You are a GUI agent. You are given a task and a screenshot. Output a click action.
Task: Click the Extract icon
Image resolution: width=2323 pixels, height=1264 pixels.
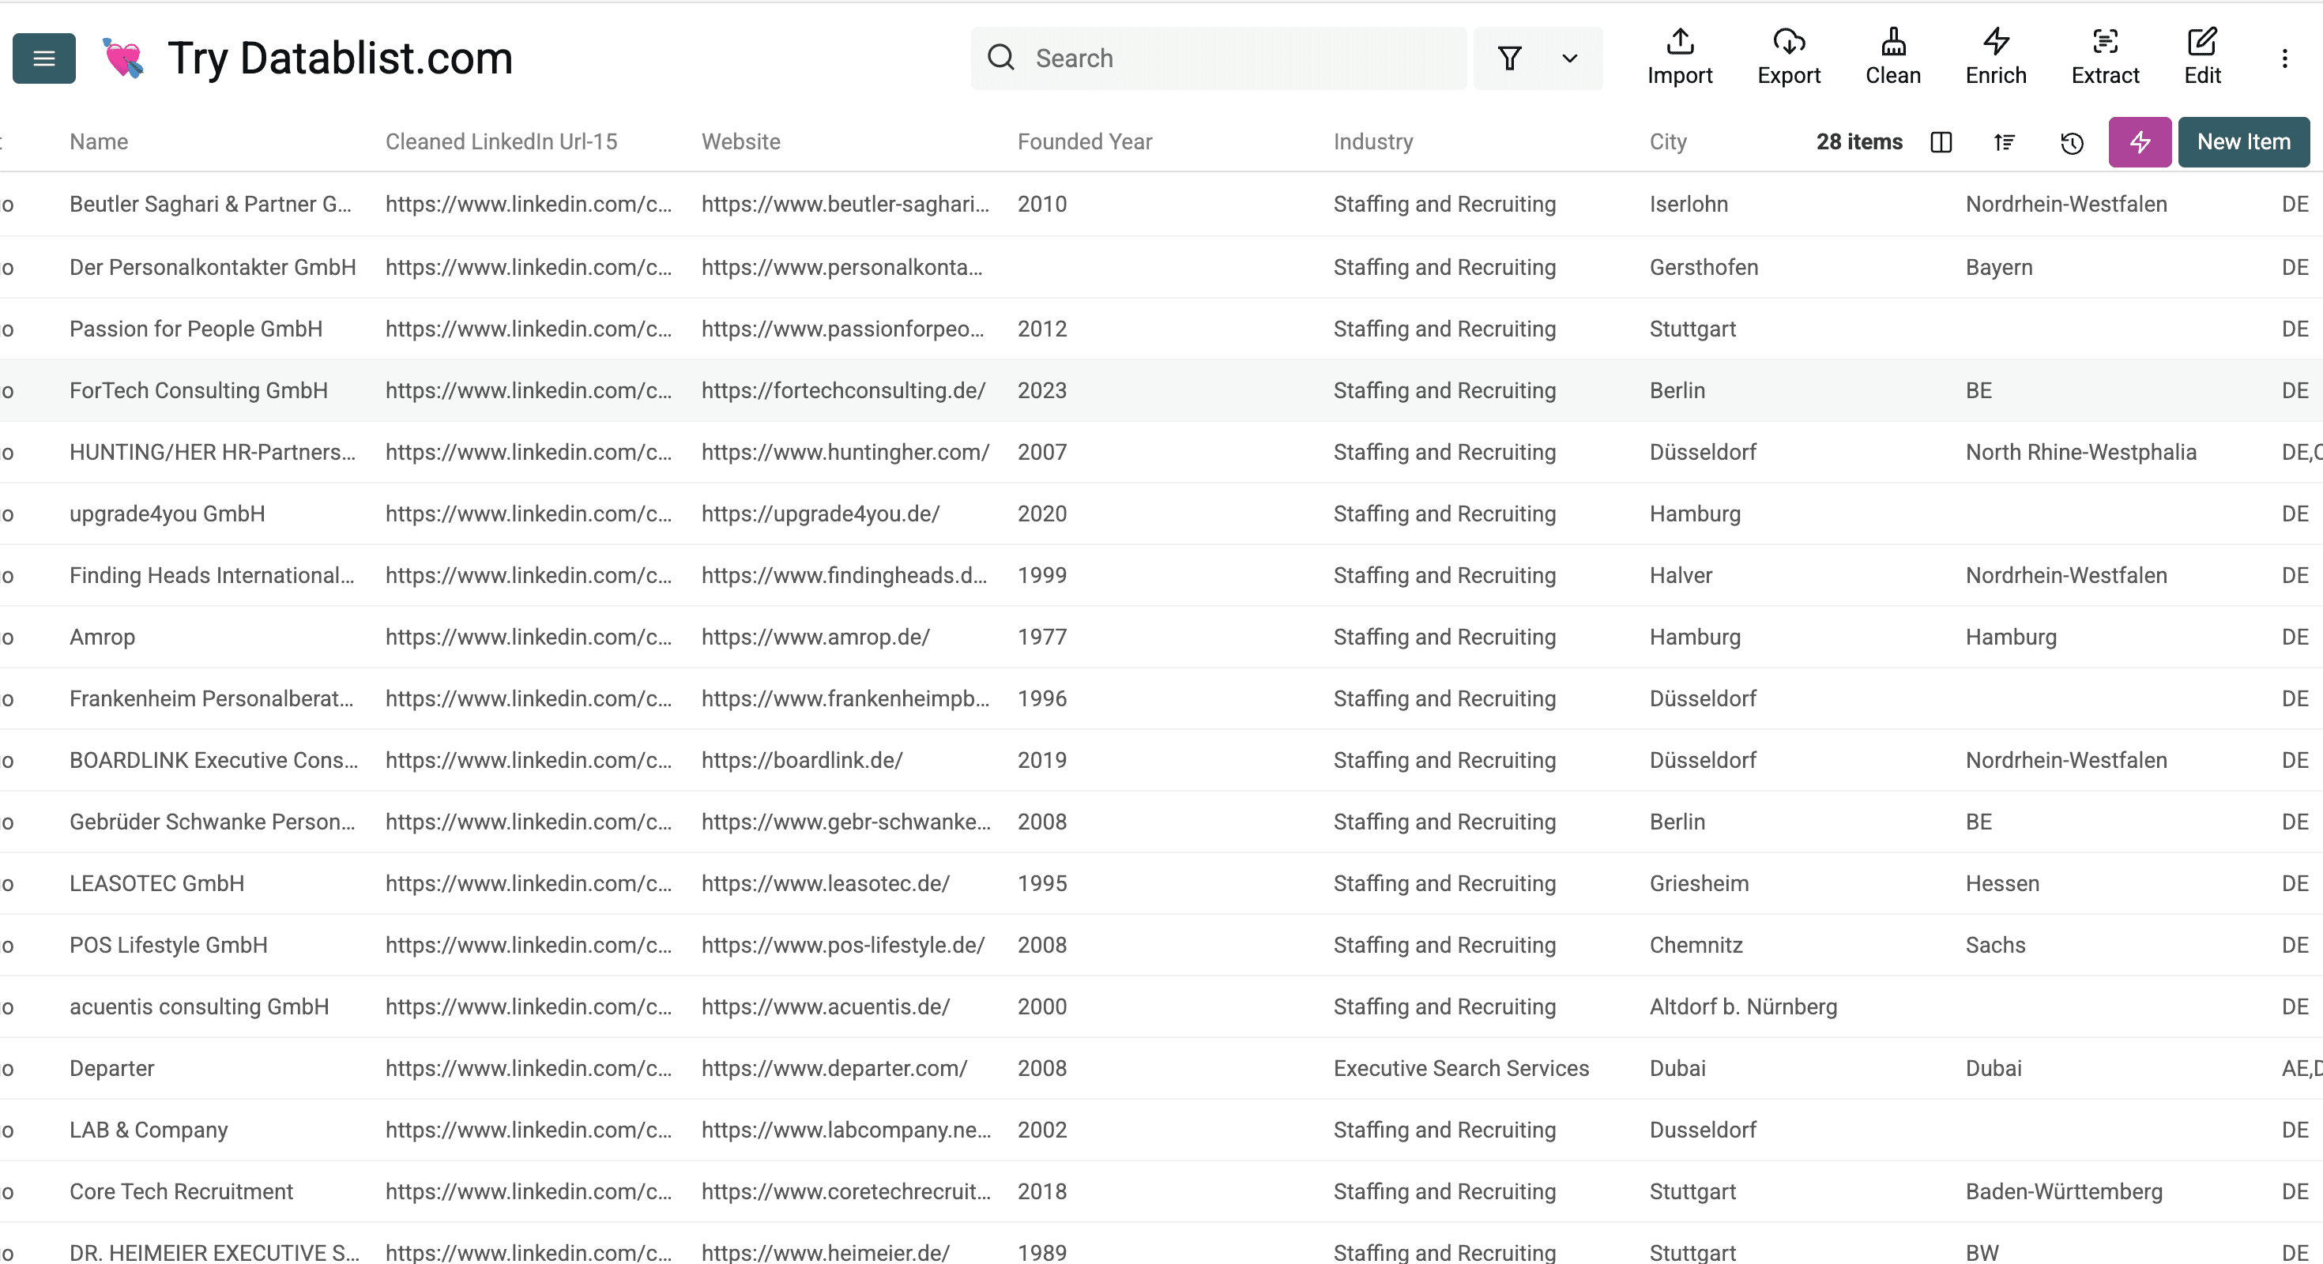[x=2105, y=57]
